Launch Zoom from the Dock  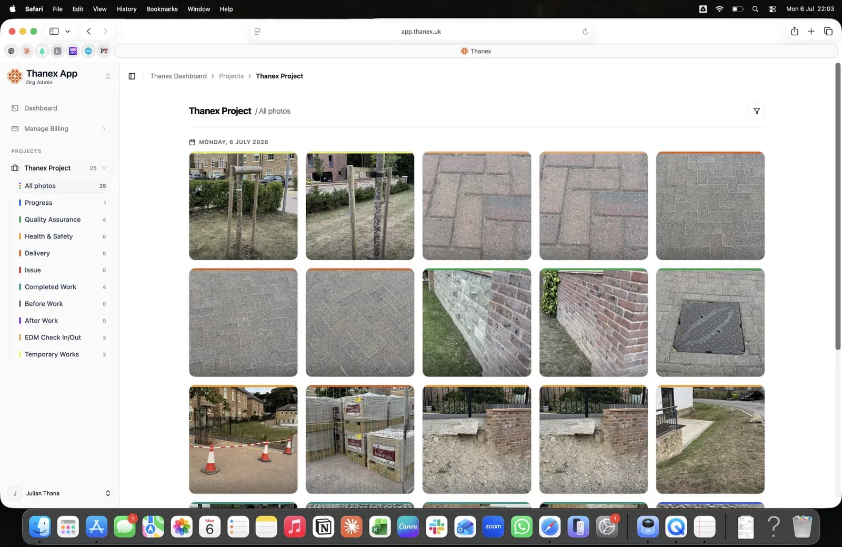click(493, 526)
